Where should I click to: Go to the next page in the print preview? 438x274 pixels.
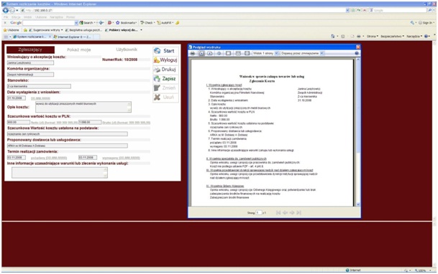click(x=292, y=212)
